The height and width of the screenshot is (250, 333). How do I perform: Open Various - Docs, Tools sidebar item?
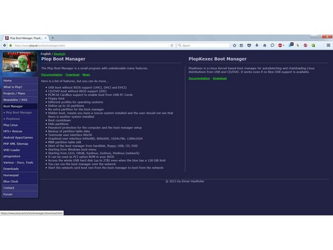20,162
